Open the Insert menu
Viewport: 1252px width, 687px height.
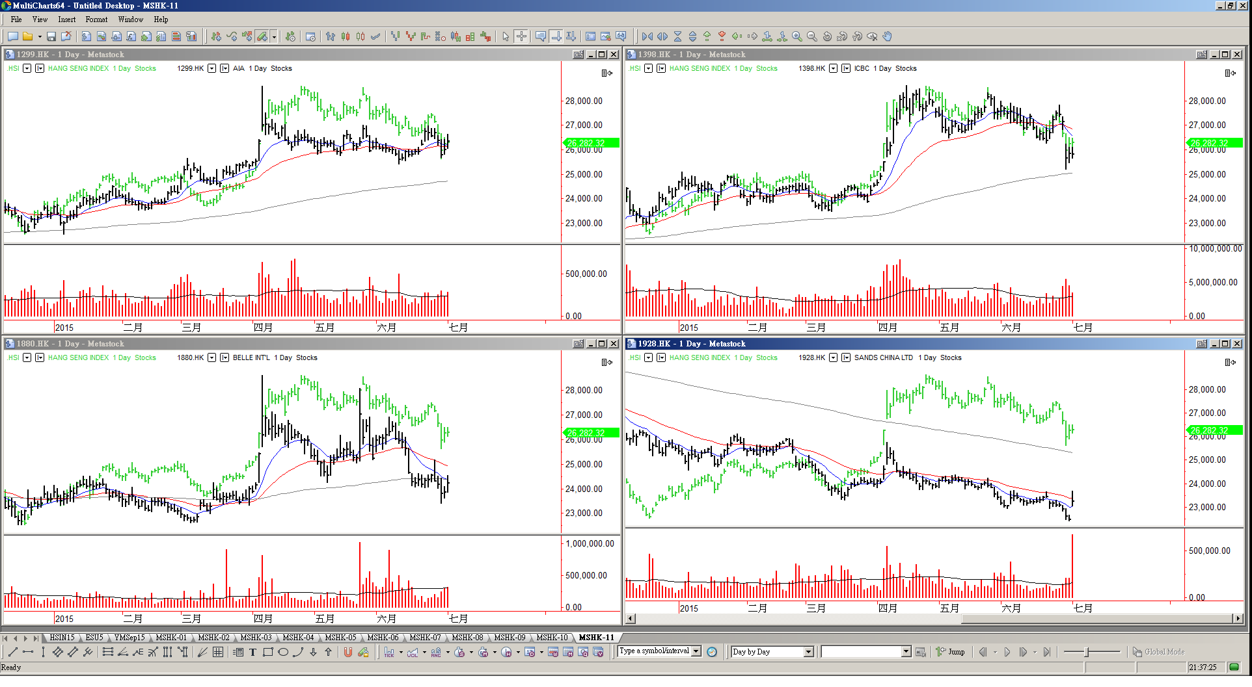[x=66, y=19]
